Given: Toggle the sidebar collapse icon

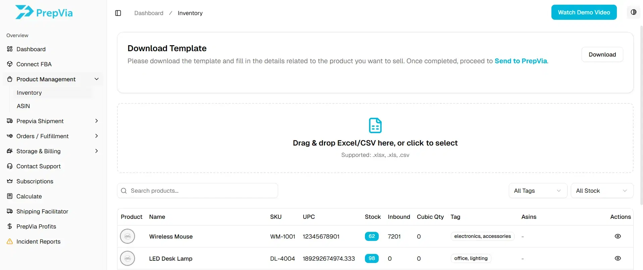Looking at the screenshot, I should tap(118, 13).
